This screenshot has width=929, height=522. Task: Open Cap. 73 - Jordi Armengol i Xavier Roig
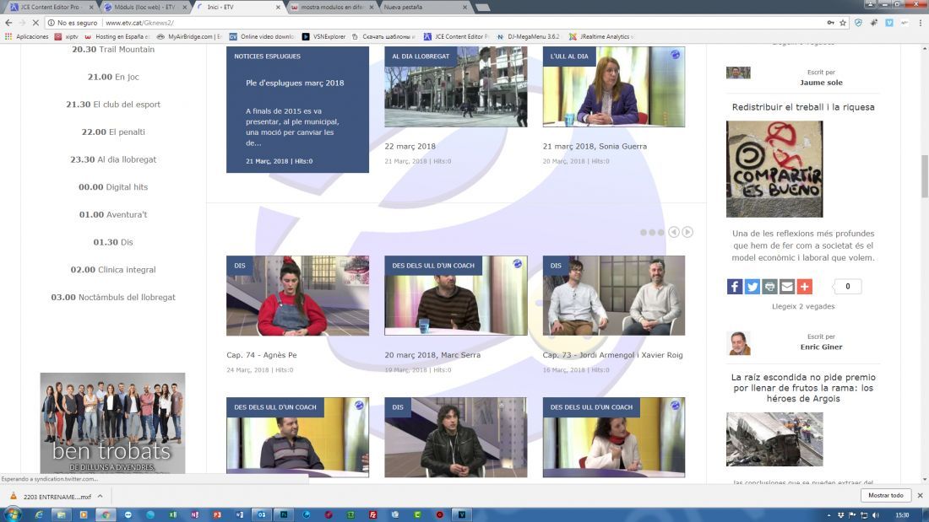tap(612, 355)
